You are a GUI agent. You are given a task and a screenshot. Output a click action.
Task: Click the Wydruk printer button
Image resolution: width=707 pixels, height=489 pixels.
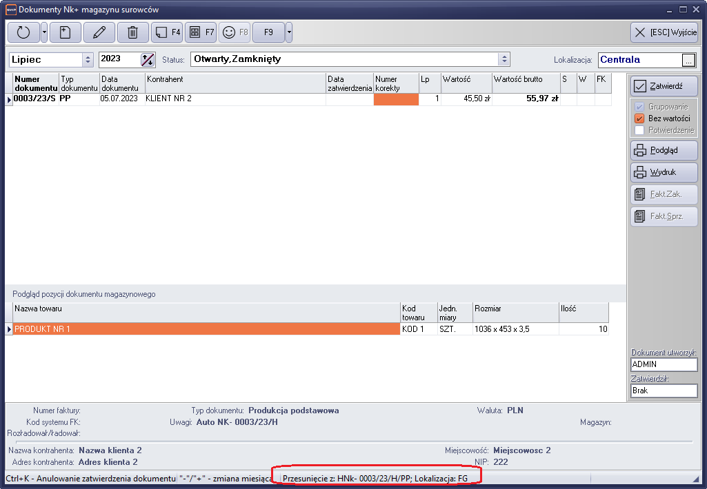[664, 172]
